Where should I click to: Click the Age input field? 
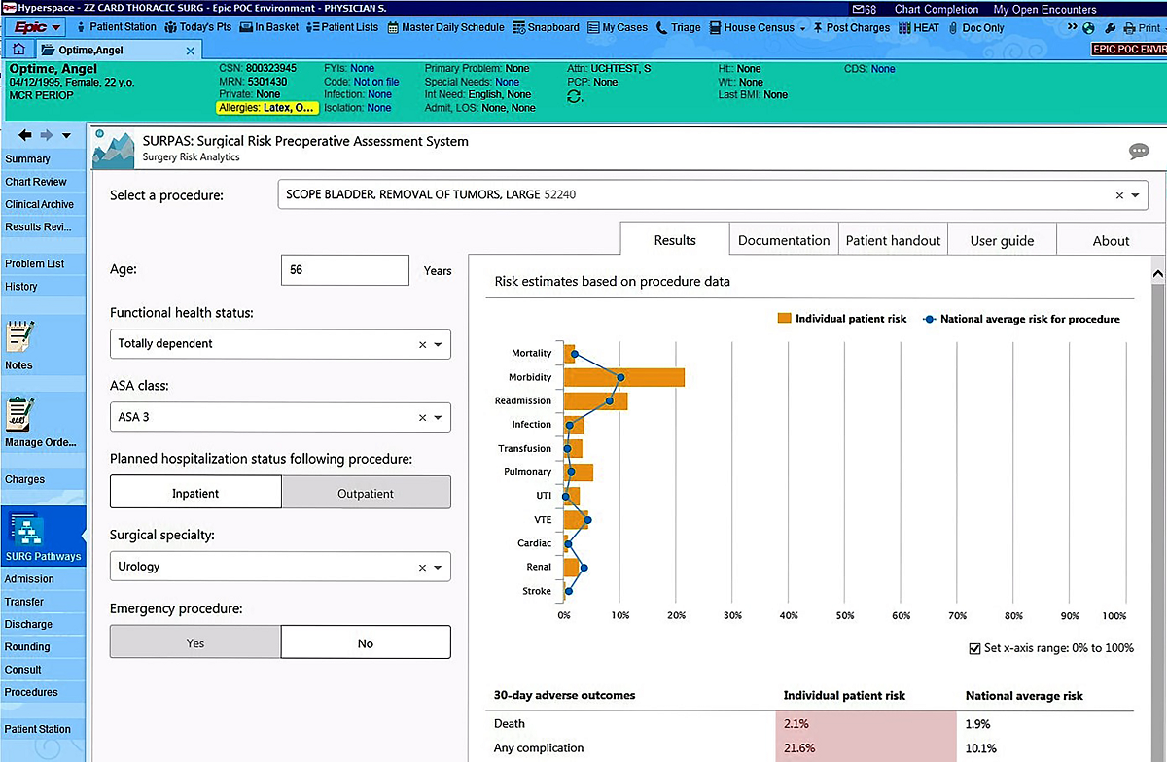tap(344, 270)
